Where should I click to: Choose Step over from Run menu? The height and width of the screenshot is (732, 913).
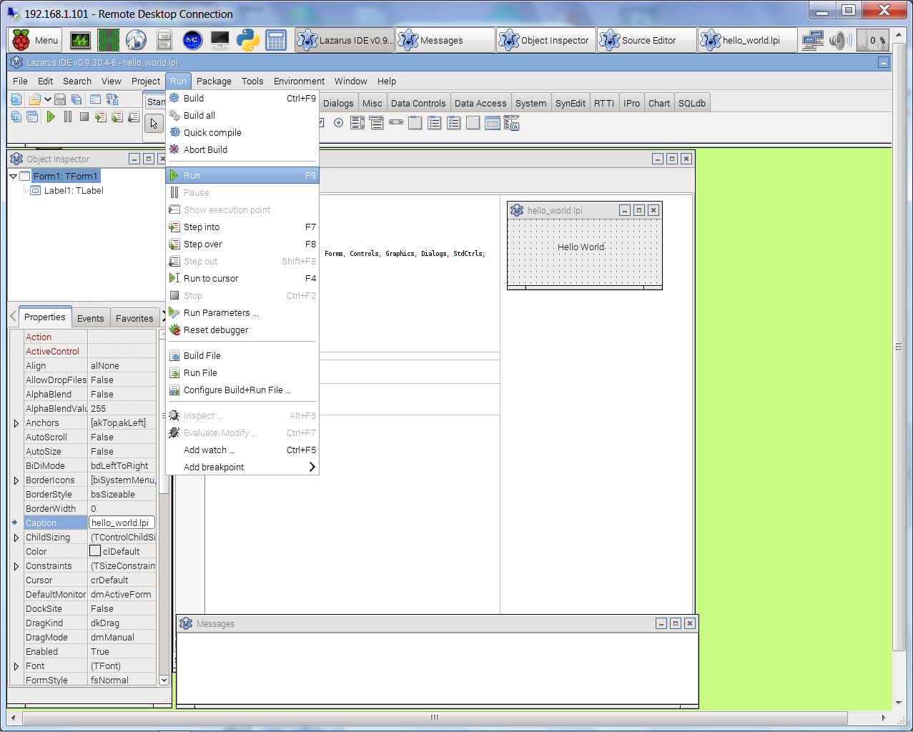point(202,244)
